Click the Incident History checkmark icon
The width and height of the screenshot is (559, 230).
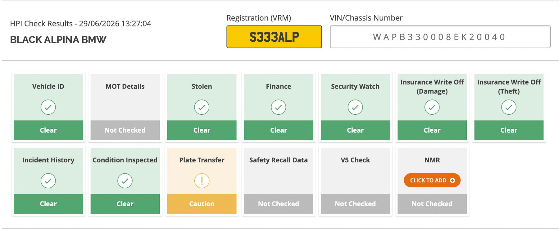pyautogui.click(x=48, y=181)
